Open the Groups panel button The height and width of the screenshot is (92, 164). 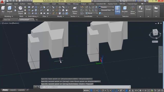tap(148, 8)
